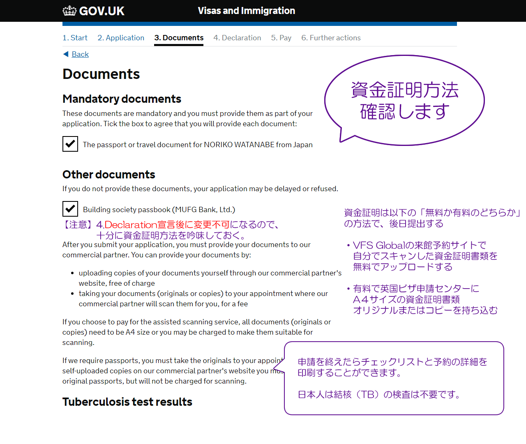Click 'If you do not provide these documents' text
The image size is (526, 444).
click(x=200, y=189)
